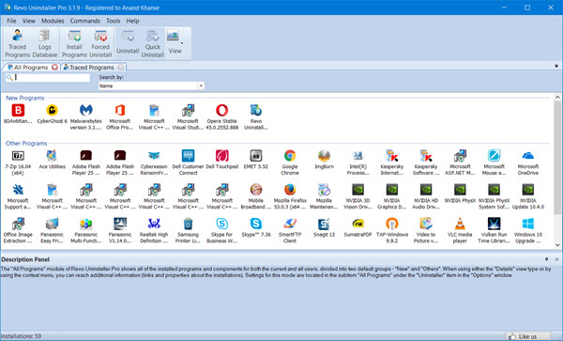Click the Quick Uninstall toolbar button
The width and height of the screenshot is (563, 341).
point(153,43)
